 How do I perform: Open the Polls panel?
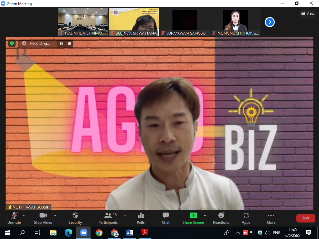tap(140, 218)
